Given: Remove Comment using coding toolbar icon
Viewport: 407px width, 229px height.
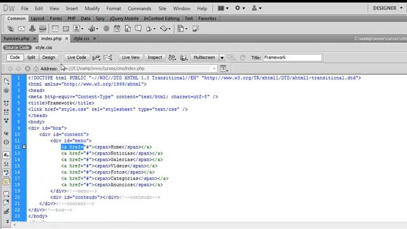Looking at the screenshot, I should pyautogui.click(x=6, y=202).
